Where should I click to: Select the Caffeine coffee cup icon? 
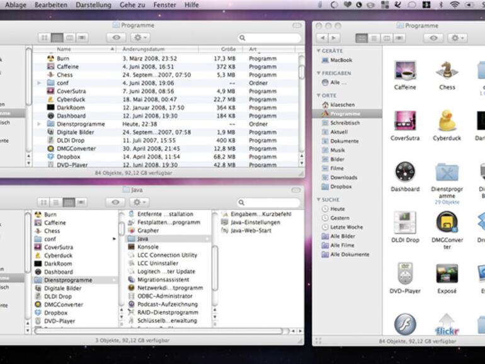405,69
